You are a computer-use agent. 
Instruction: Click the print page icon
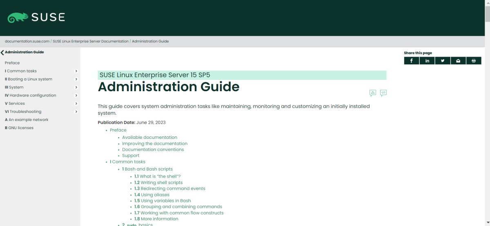[x=474, y=61]
